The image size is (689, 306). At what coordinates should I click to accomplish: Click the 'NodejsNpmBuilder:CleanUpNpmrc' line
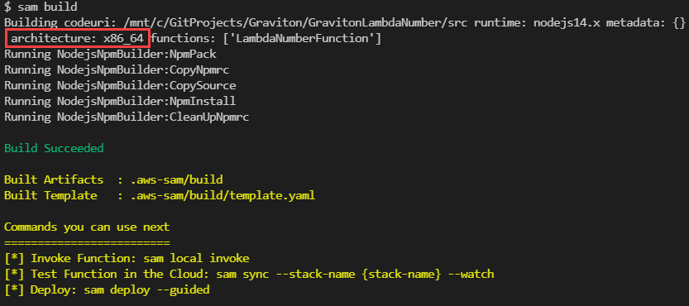pyautogui.click(x=127, y=117)
